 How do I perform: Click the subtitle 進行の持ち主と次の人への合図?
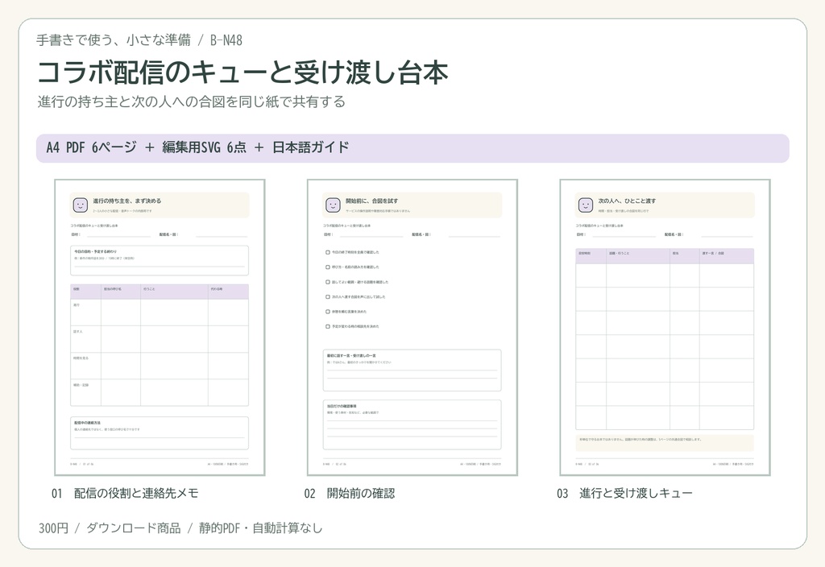[x=192, y=101]
